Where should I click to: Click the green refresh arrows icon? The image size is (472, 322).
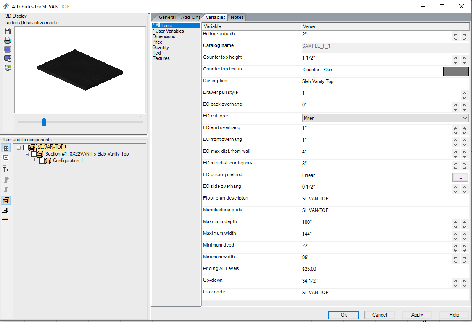coord(7,68)
